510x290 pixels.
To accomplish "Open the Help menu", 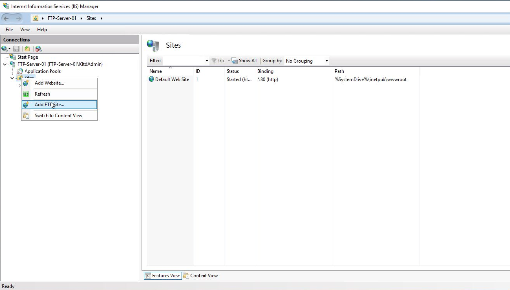I will point(42,29).
